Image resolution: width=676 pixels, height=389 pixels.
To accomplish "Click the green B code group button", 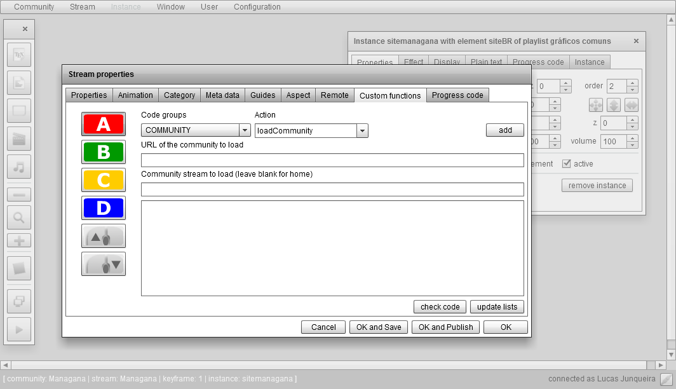I will point(103,152).
